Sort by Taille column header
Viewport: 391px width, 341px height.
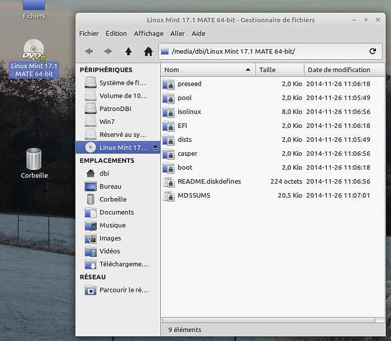(x=279, y=70)
